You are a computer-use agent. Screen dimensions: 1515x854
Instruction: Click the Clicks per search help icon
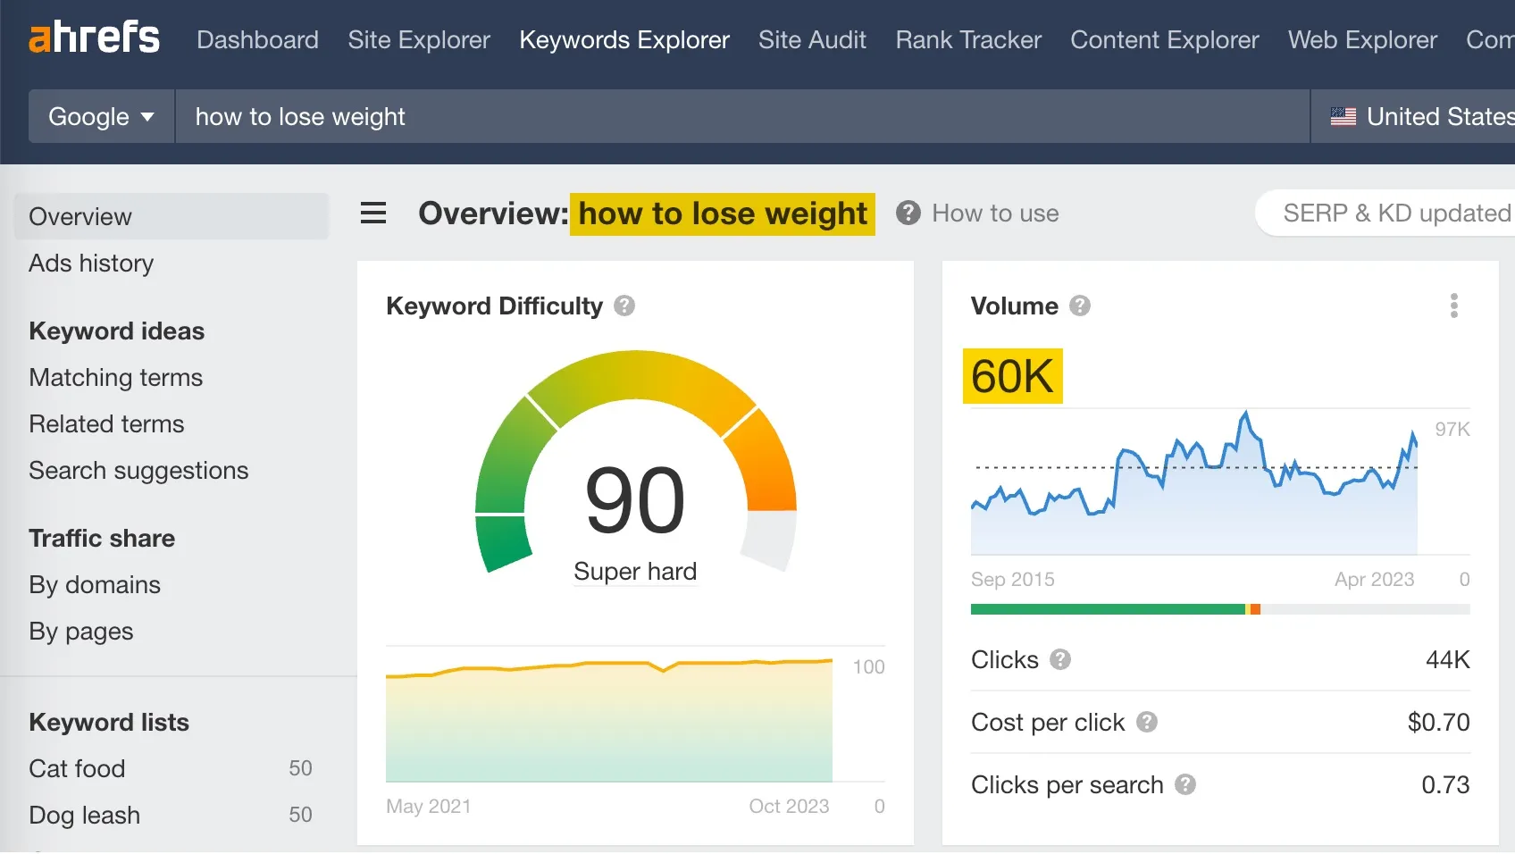pos(1185,785)
